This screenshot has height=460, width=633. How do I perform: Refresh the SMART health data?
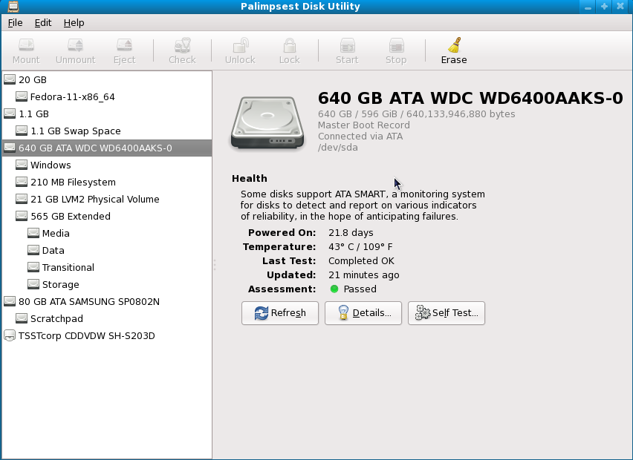tap(280, 313)
